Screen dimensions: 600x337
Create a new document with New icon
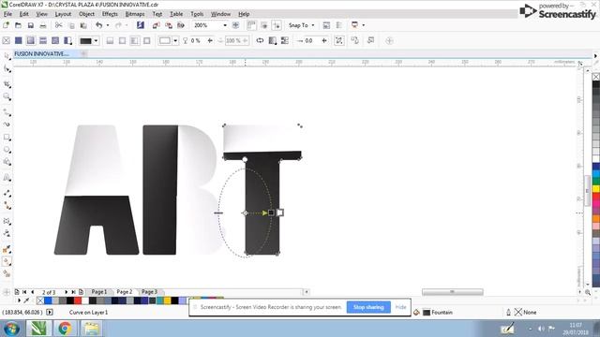click(x=6, y=25)
